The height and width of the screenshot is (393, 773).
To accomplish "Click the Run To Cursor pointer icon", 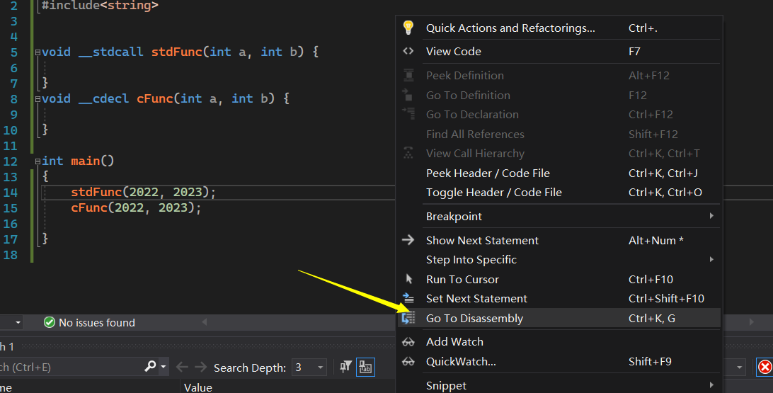I will coord(408,279).
